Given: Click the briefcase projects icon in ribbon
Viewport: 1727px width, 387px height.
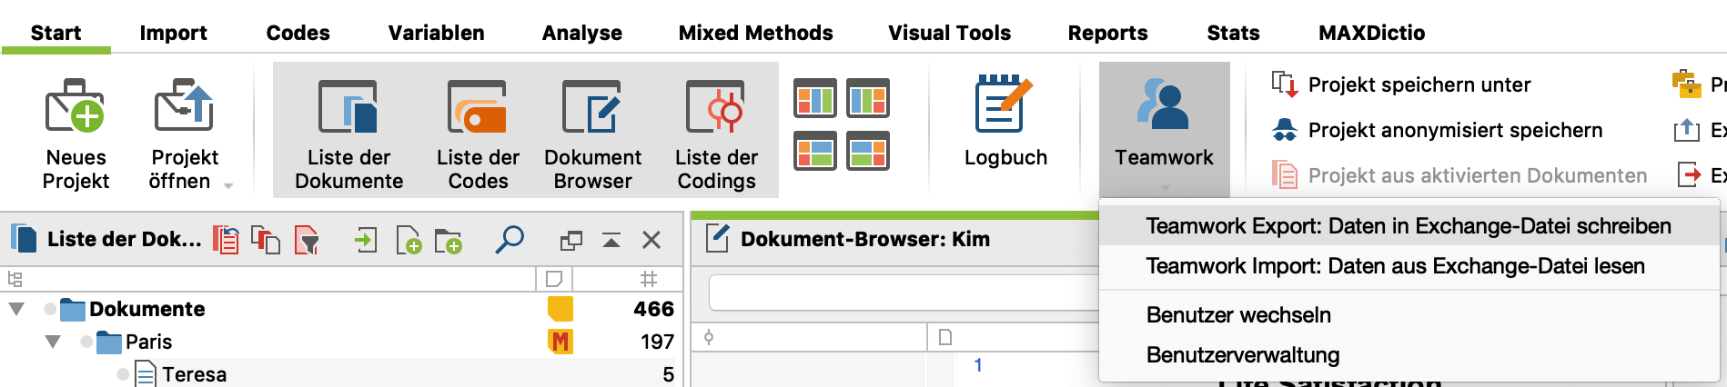Looking at the screenshot, I should (1687, 84).
